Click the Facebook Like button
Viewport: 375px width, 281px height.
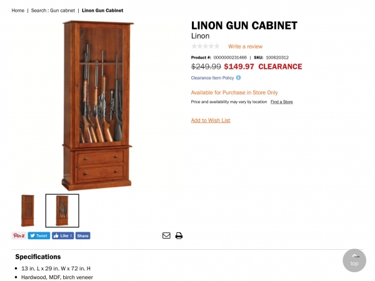point(63,235)
